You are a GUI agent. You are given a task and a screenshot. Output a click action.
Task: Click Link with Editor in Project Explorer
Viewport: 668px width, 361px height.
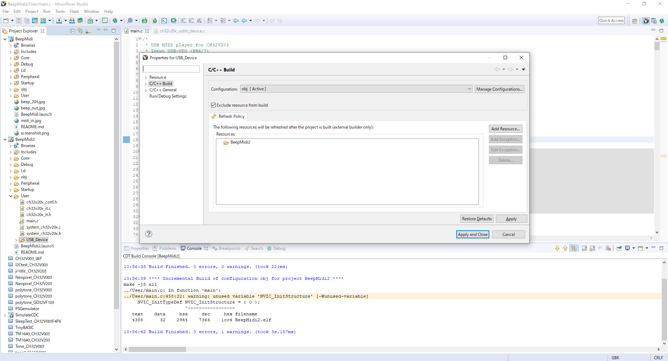tap(80, 31)
